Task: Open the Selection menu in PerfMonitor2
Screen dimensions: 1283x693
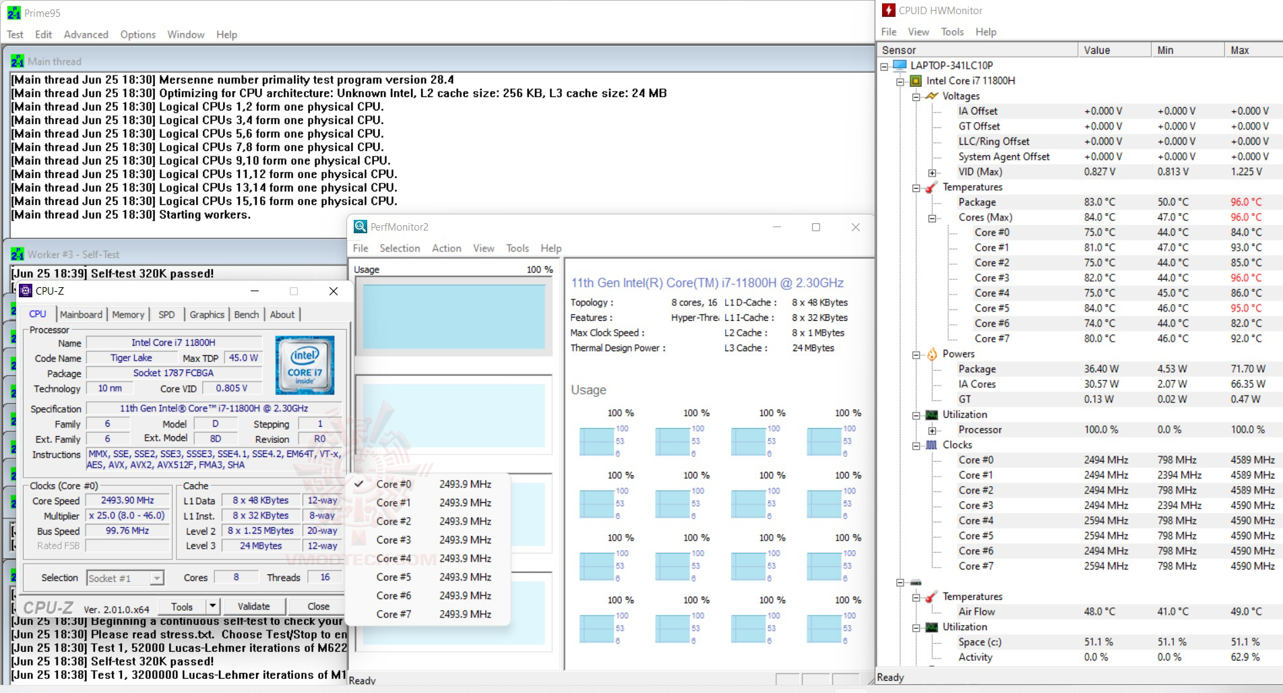Action: (400, 248)
